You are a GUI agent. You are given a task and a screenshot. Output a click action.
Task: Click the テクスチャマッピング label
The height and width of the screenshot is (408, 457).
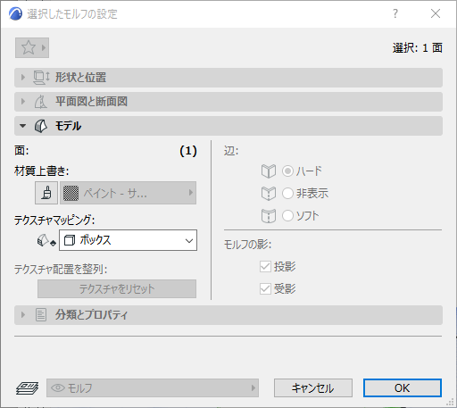point(54,221)
